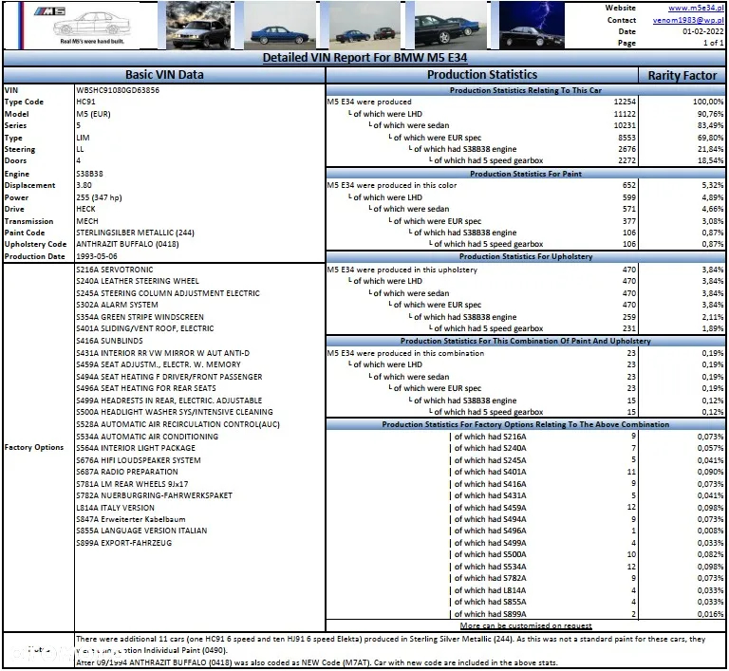The height and width of the screenshot is (671, 729).
Task: Select option S416A SUNBLINDS
Action: [x=109, y=341]
